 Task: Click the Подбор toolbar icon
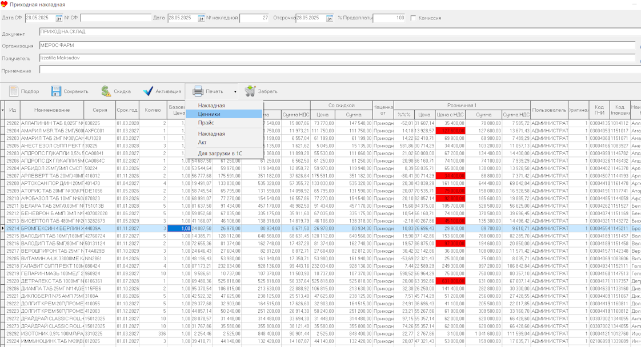[14, 91]
